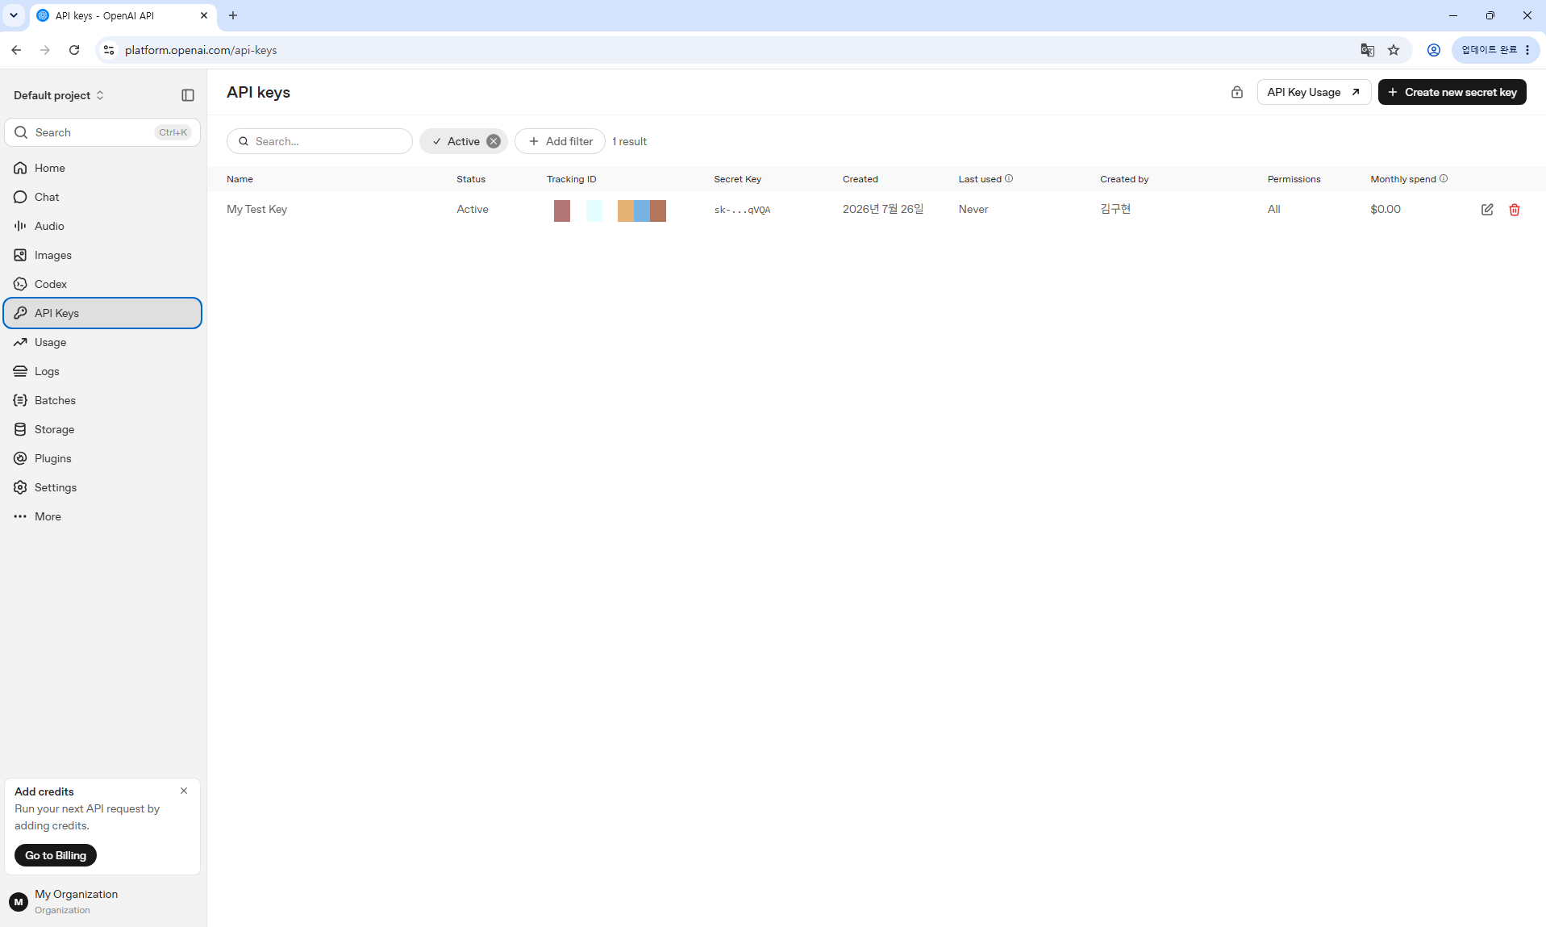Click the Permissions column header
1546x927 pixels.
[1294, 179]
